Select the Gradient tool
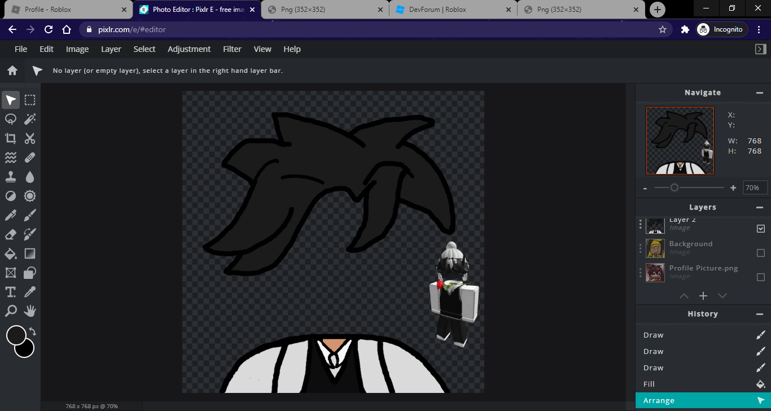This screenshot has width=771, height=411. [30, 253]
